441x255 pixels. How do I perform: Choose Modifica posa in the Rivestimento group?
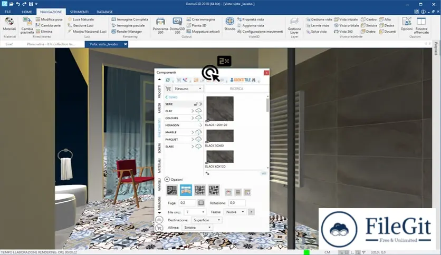(x=49, y=19)
